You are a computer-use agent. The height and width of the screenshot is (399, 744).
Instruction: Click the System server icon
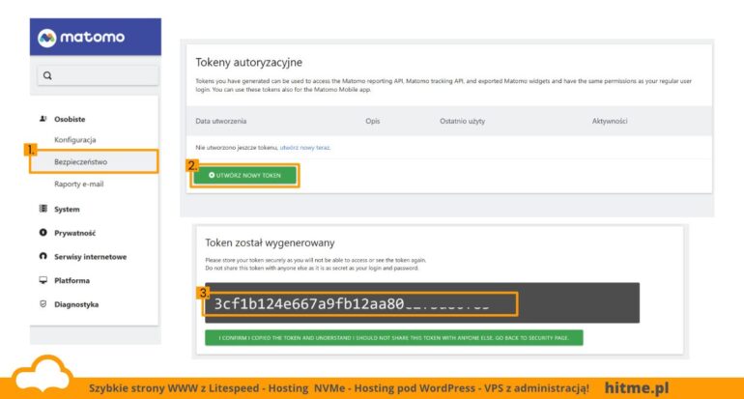(43, 209)
